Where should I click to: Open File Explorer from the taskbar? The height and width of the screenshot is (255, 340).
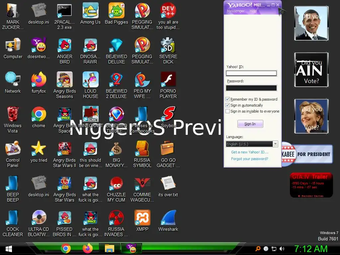(x=110, y=248)
